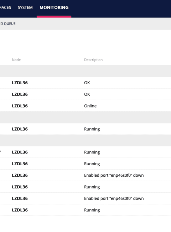Select the MONITORING tab
Screen dimensions: 171x232
click(x=54, y=7)
